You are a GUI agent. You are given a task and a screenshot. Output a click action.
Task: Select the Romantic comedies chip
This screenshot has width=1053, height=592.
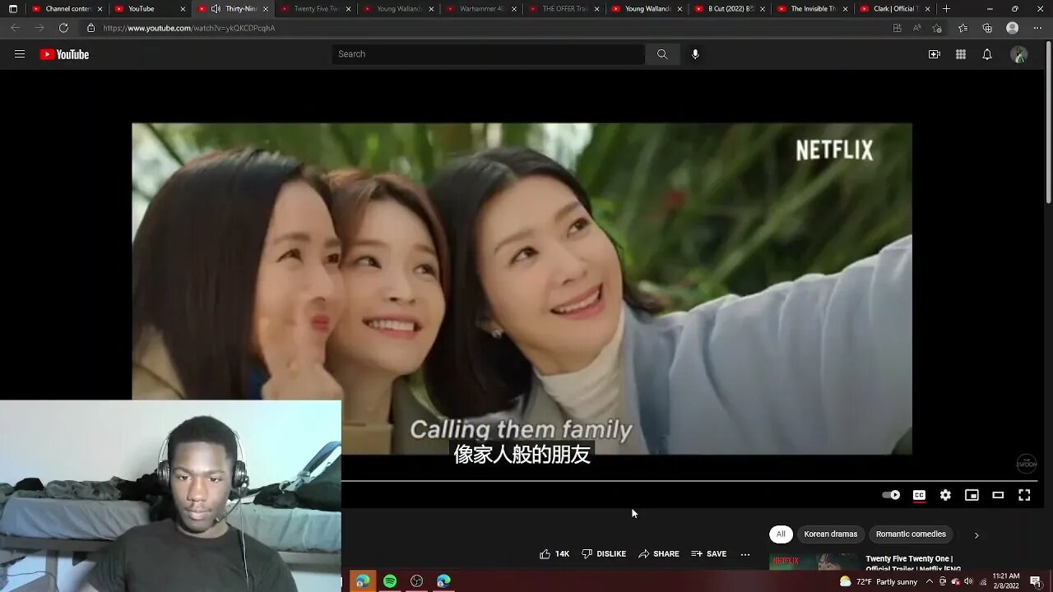911,534
